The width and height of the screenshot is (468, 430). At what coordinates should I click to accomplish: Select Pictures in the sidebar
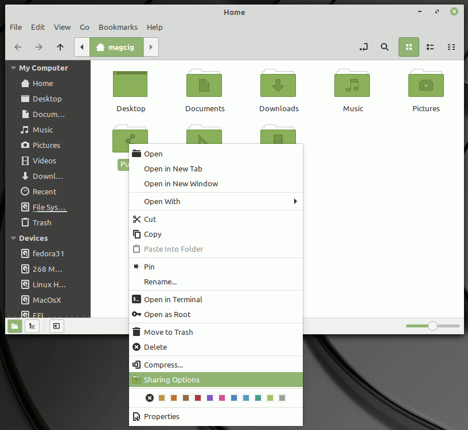coord(48,145)
